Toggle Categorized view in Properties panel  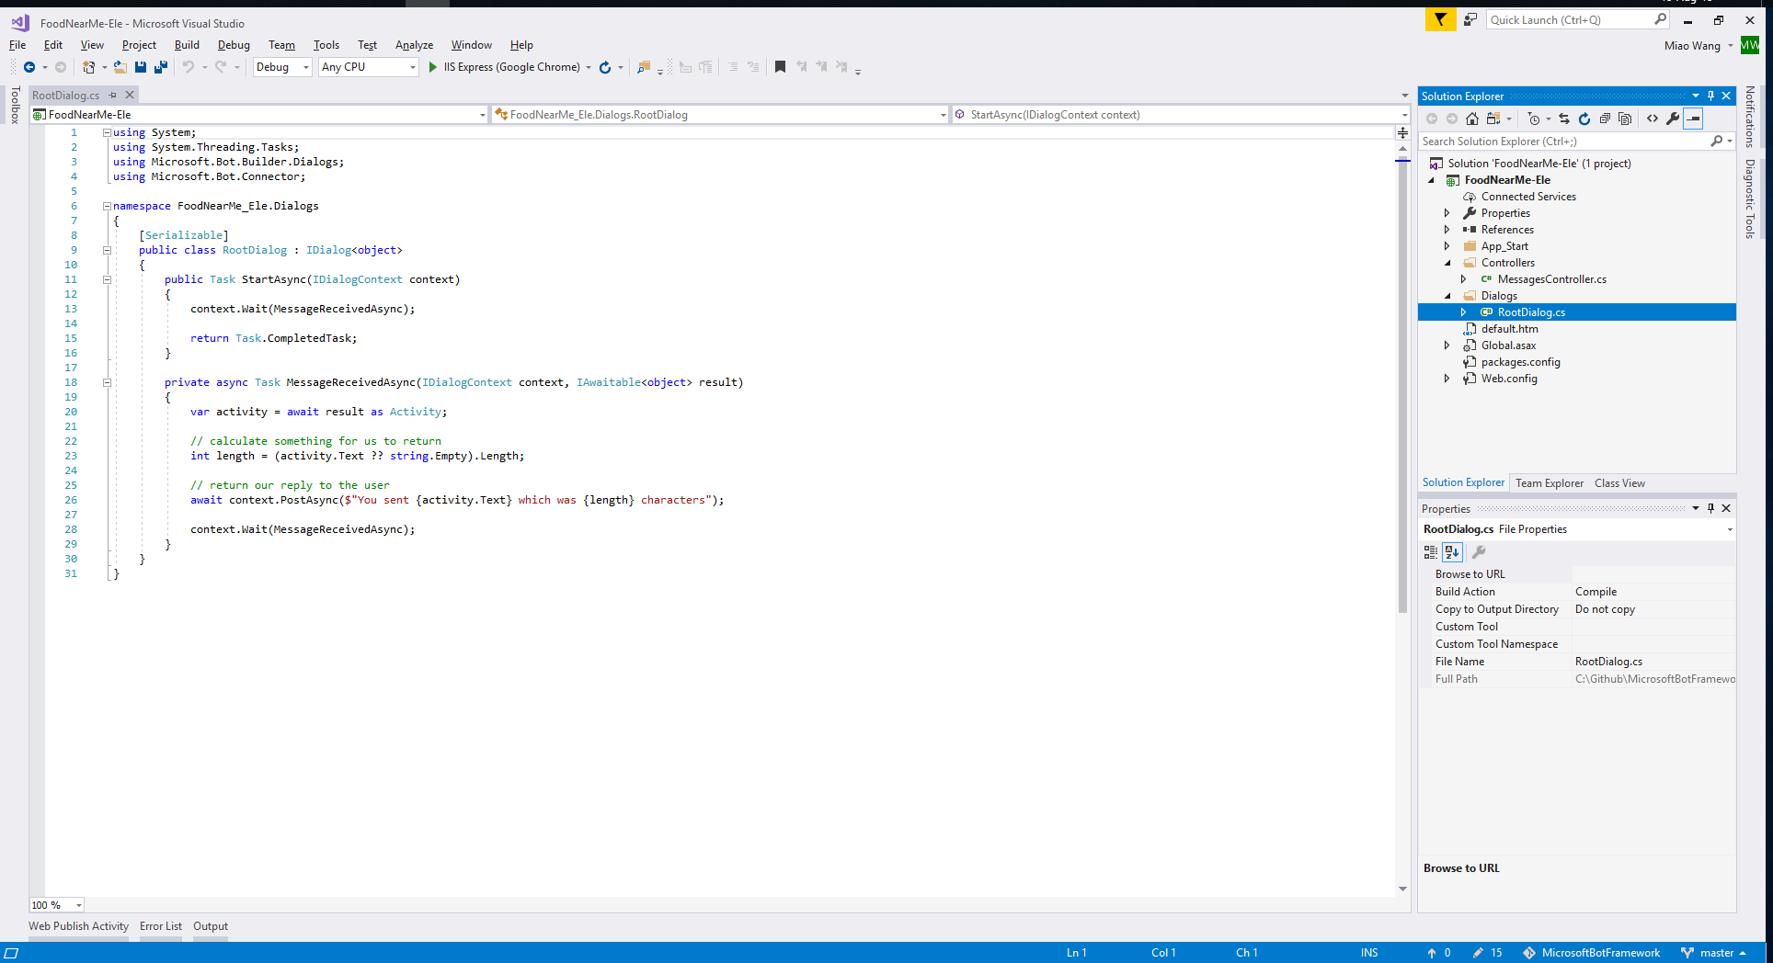point(1431,552)
